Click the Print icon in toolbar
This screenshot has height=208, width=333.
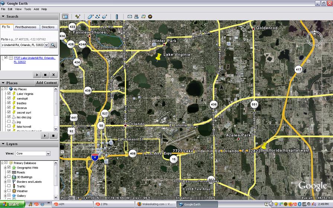coord(136,17)
